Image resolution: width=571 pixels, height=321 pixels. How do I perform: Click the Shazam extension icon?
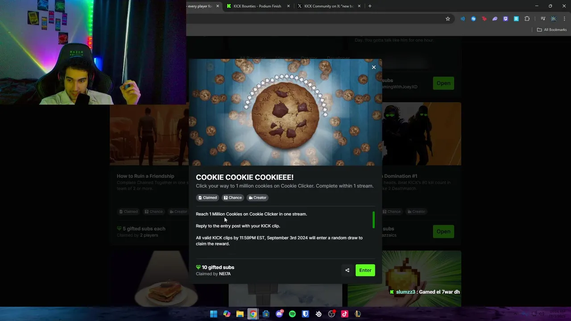point(473,19)
